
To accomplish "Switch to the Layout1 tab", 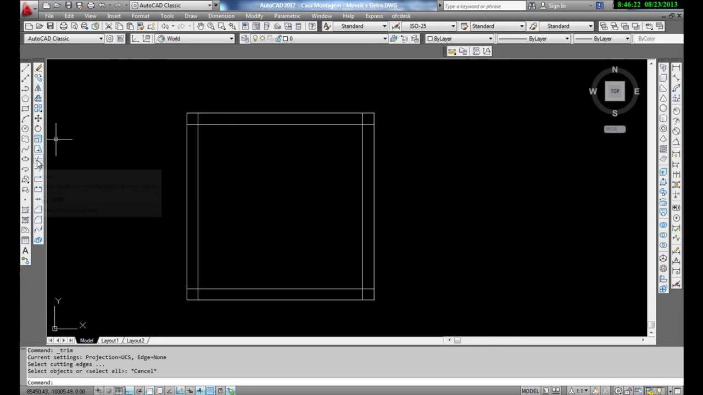I will [109, 341].
